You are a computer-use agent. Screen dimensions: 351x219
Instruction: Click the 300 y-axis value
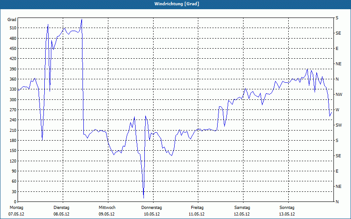click(x=13, y=100)
